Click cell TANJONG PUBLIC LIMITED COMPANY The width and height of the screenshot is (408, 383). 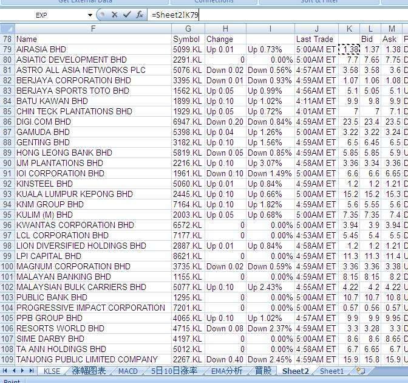(93, 359)
